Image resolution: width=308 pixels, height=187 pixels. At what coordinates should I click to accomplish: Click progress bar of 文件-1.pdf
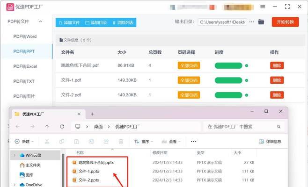(228, 80)
